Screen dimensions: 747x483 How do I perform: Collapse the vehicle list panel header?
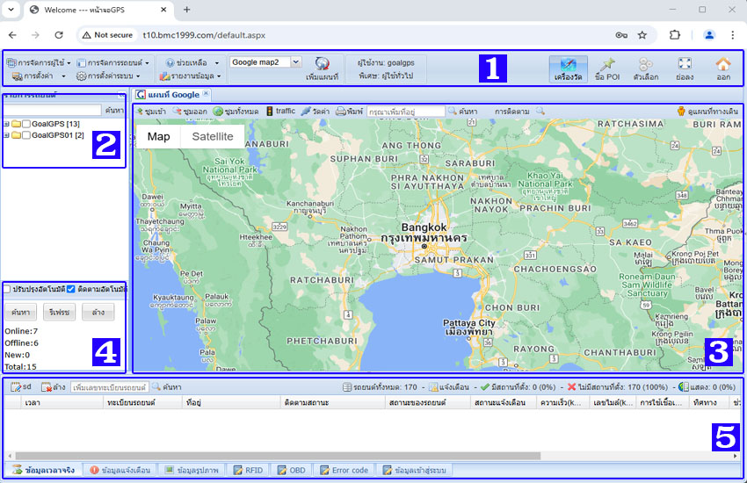[x=121, y=94]
